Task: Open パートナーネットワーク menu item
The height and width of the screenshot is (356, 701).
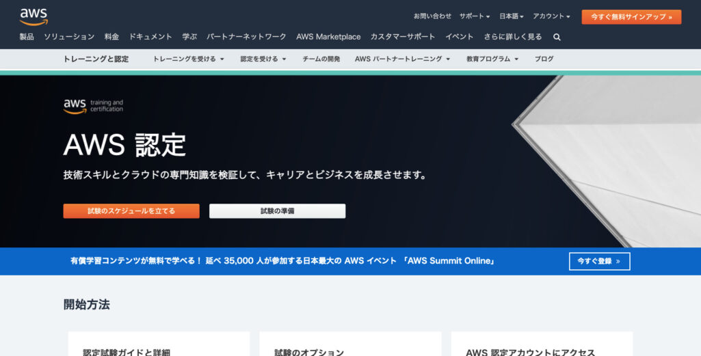Action: (246, 37)
